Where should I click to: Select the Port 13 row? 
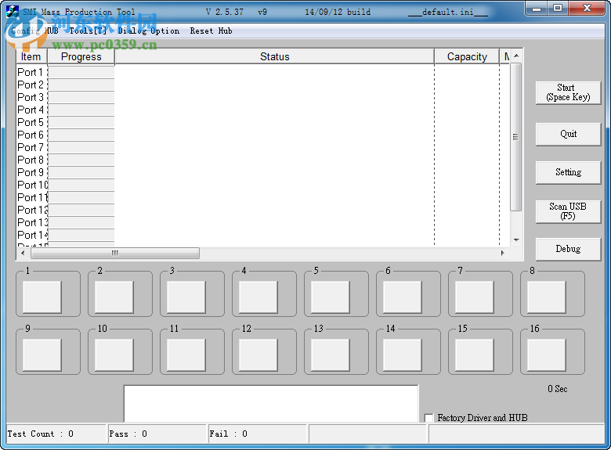tap(263, 222)
